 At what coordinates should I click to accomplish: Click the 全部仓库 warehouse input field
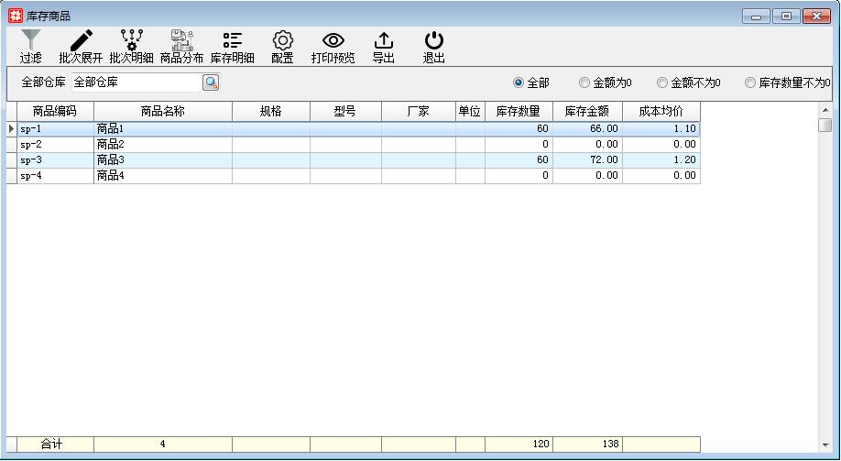click(x=136, y=82)
